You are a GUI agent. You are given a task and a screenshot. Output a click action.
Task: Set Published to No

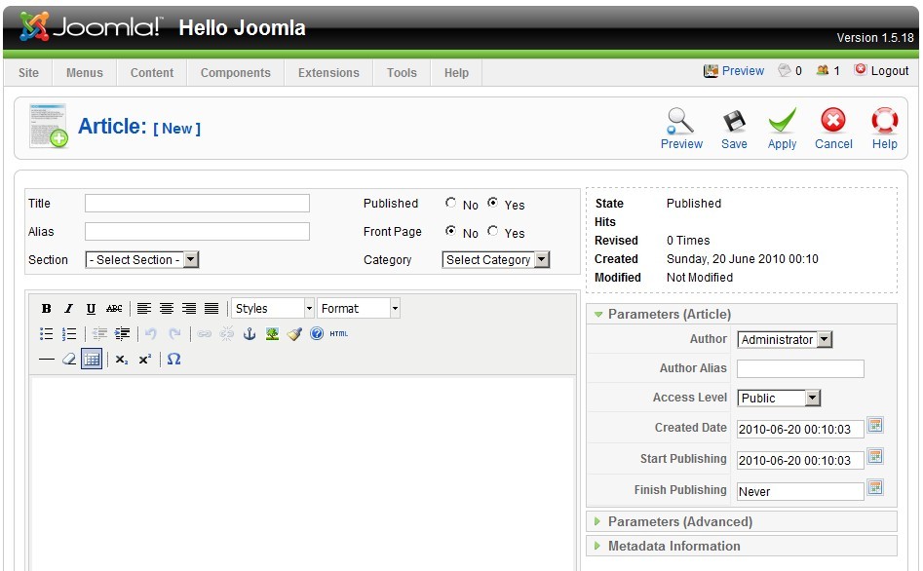point(451,203)
